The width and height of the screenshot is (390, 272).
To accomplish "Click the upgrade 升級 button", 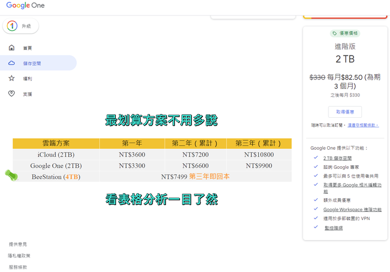I will pos(20,26).
